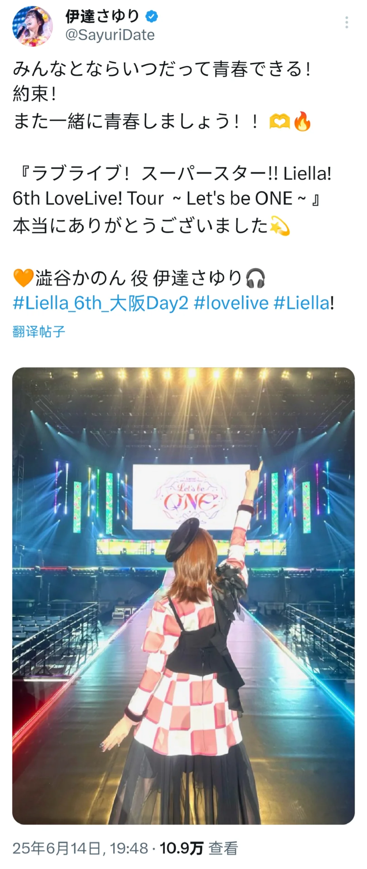Screen dimensions: 367x869
Task: Open the 25年6月14日 19:48 timestamp
Action: coord(80,848)
